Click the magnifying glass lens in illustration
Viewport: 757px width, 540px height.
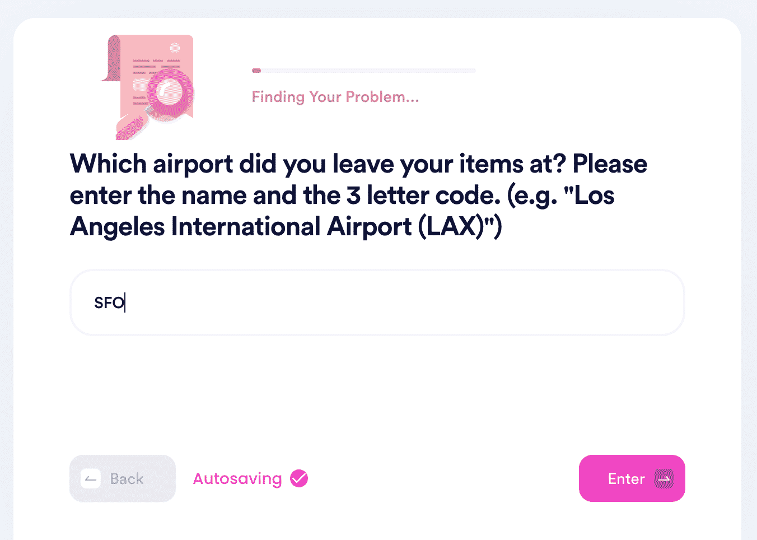tap(170, 93)
